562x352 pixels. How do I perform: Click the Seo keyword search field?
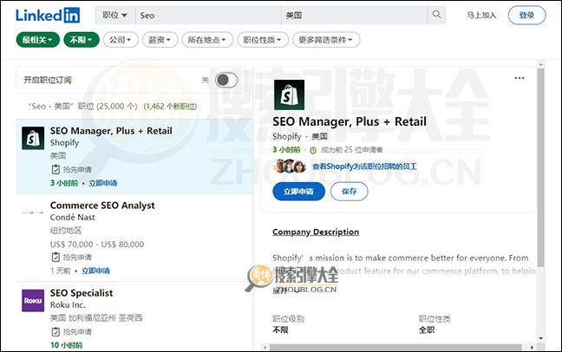tap(208, 15)
